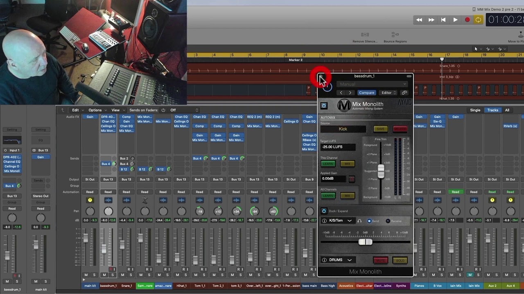Switch mixer to Single view
The width and height of the screenshot is (524, 294).
475,110
